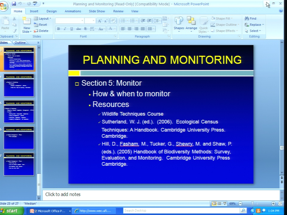Toggle Italic formatting

click(x=65, y=29)
